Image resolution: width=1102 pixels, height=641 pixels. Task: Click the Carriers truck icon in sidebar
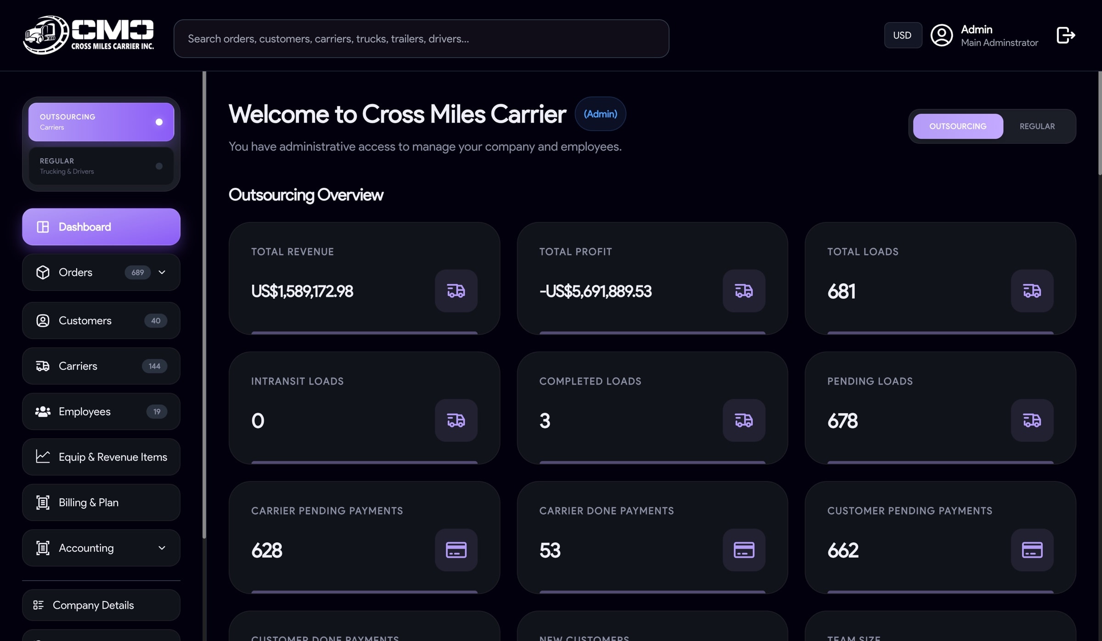click(x=43, y=366)
